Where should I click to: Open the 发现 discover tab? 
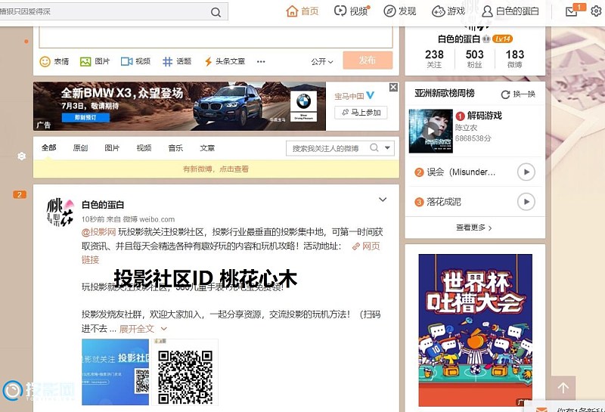point(400,11)
